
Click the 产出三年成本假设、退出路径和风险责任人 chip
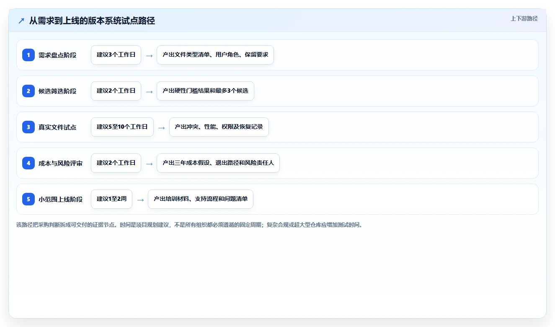tap(218, 163)
